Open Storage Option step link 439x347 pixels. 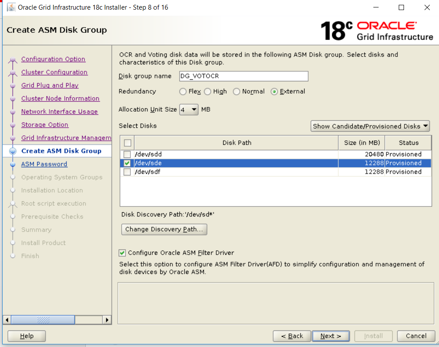45,125
